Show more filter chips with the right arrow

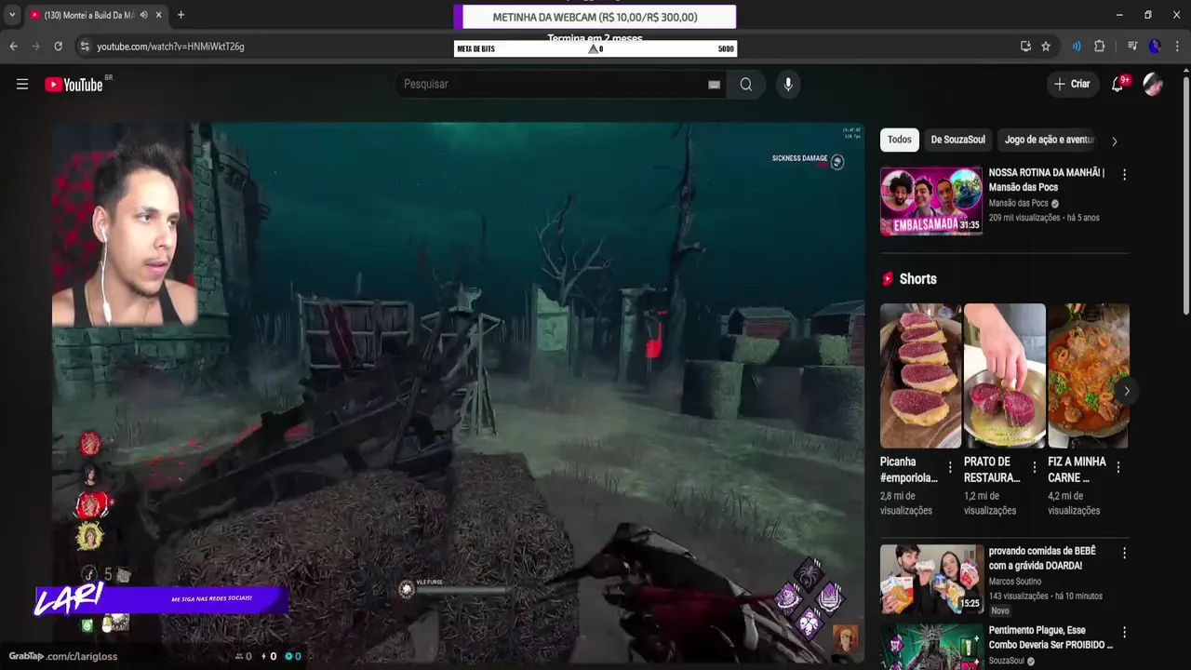[x=1114, y=141]
